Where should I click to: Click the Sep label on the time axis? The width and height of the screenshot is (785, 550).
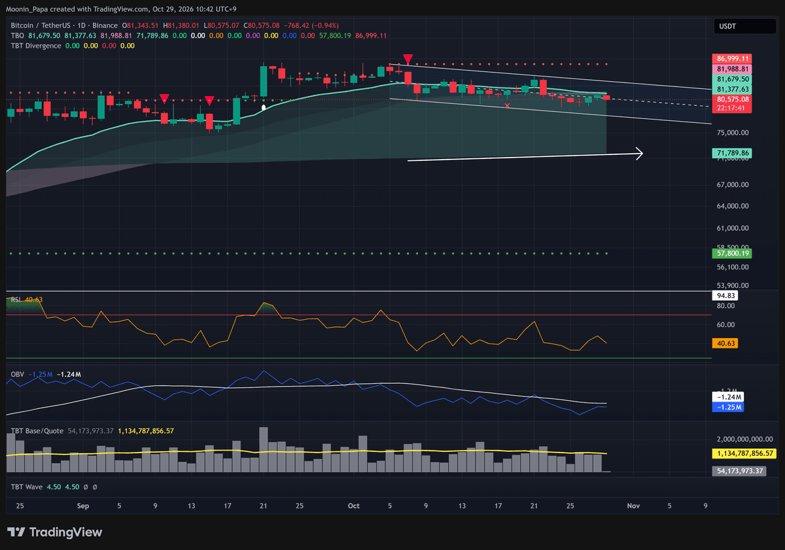[82, 506]
